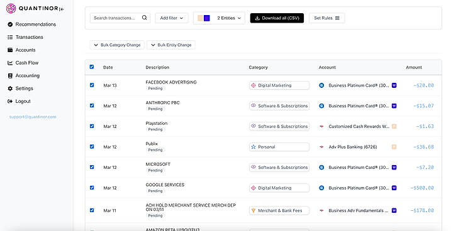This screenshot has width=451, height=231.
Task: Click the beige entity color swatch
Action: 200,18
